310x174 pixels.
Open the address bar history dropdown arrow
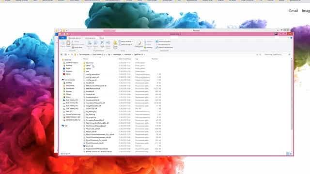click(x=257, y=55)
